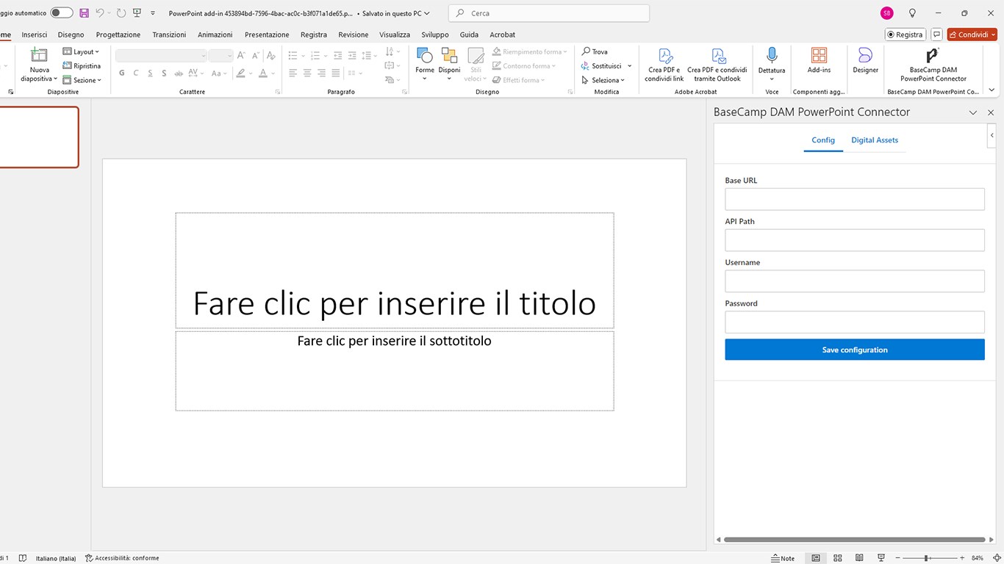This screenshot has width=1004, height=564.
Task: Click Trova to find text
Action: click(x=595, y=52)
